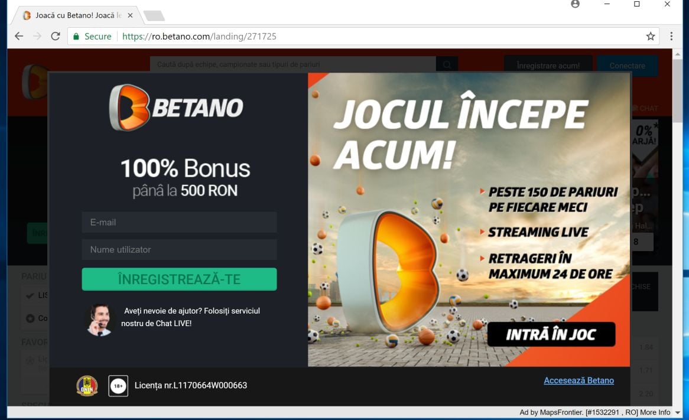Close the Joacă cu Betano tab
Screen dimensions: 689x420
pyautogui.click(x=130, y=15)
